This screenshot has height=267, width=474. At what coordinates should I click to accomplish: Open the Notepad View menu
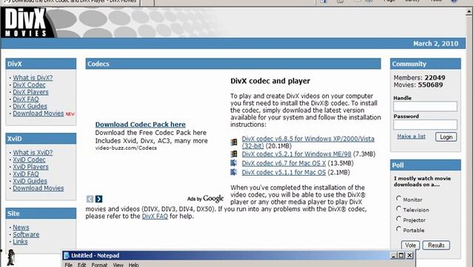click(x=118, y=265)
